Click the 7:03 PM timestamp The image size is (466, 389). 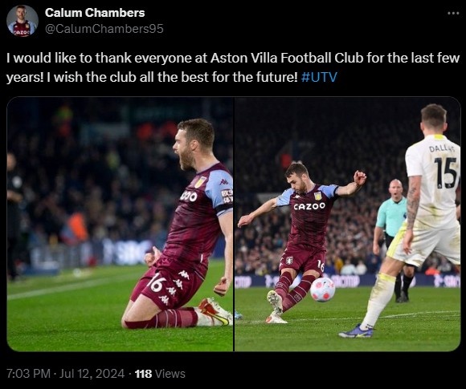pyautogui.click(x=28, y=374)
